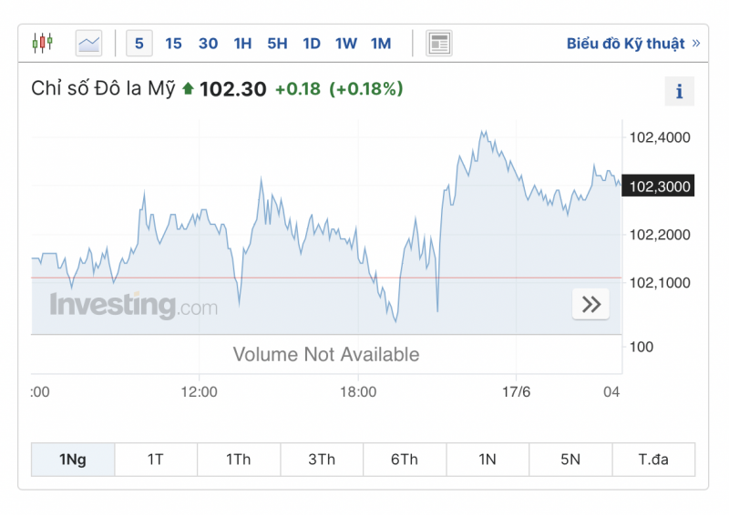
Task: Switch to 30-minute interval
Action: pos(208,43)
